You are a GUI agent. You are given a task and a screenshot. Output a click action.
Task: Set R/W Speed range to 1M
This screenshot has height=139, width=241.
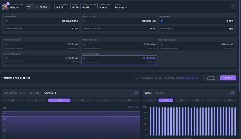(x=36, y=100)
